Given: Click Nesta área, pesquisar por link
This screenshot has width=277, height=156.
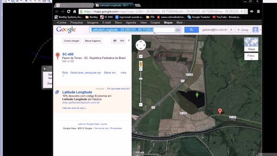Looking at the screenshot, I should coord(86,73).
